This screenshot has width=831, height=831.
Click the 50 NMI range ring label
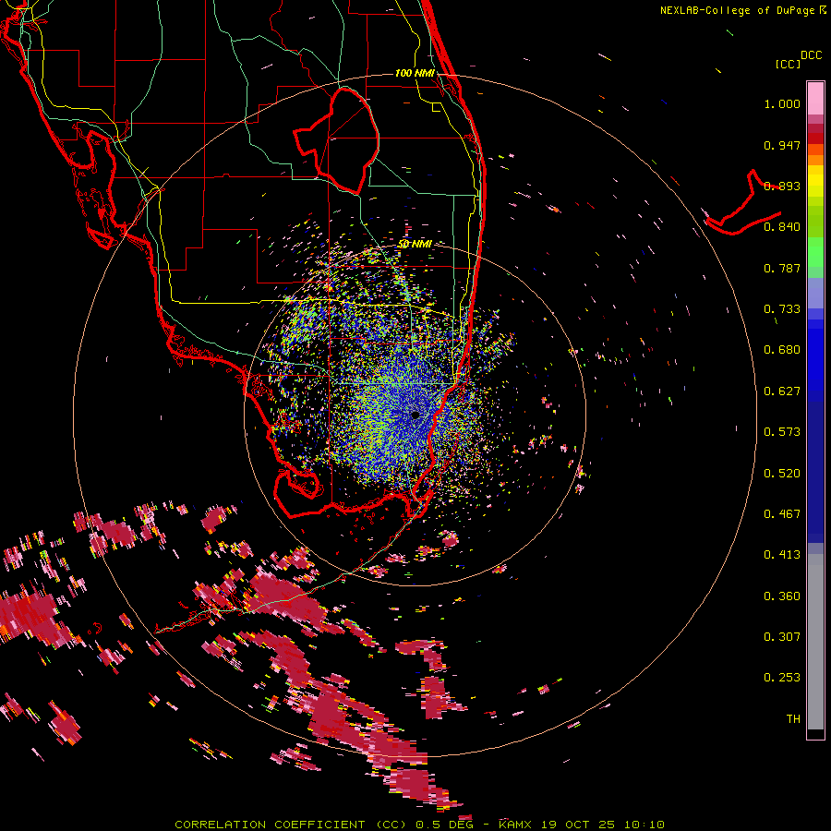pyautogui.click(x=415, y=244)
